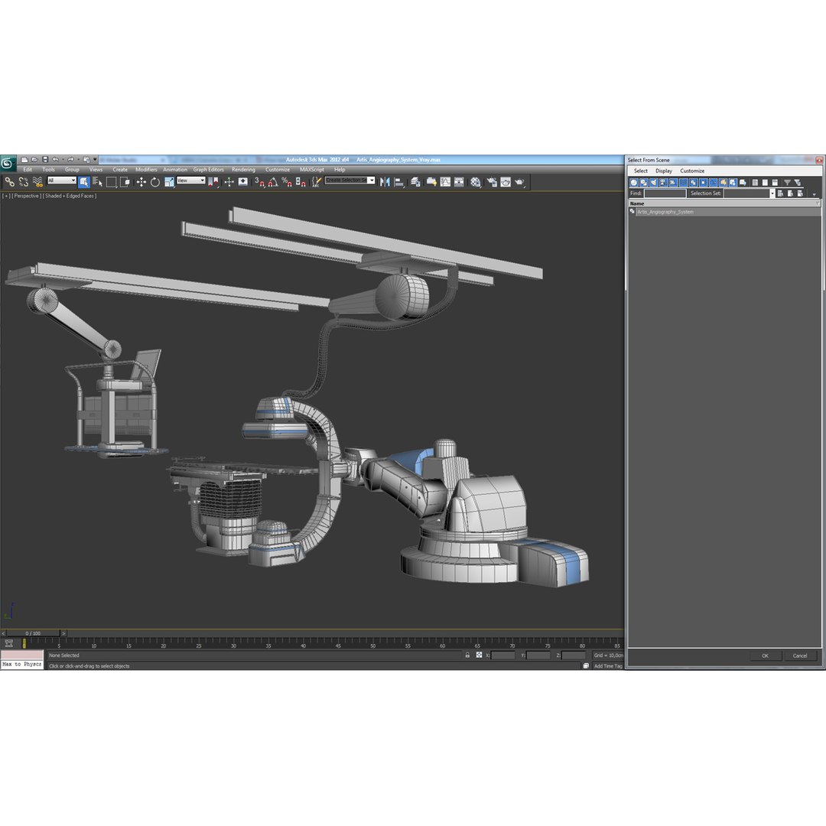Image resolution: width=826 pixels, height=826 pixels.
Task: Expand the quick access toolbar customize arrow
Action: click(96, 160)
